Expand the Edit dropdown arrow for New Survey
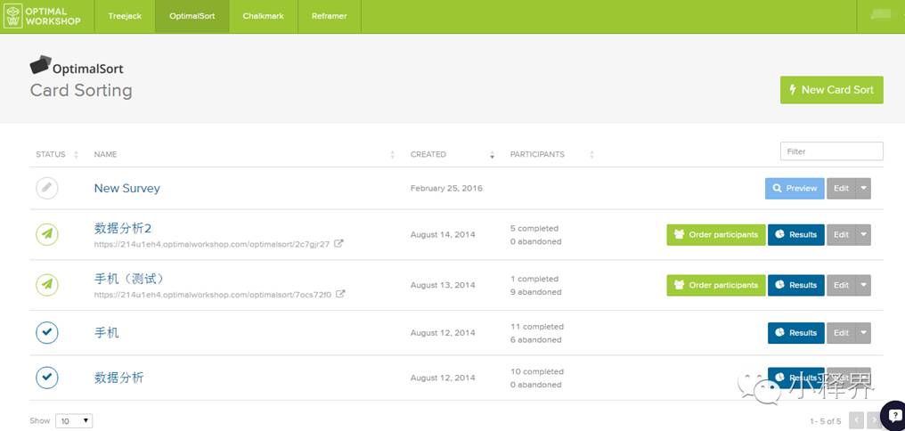Screen dimensions: 905x431 click(x=862, y=189)
